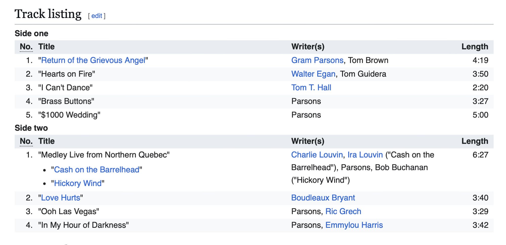Screen dimensions: 506x245
Task: Click the Tom Brown writer name
Action: 368,60
